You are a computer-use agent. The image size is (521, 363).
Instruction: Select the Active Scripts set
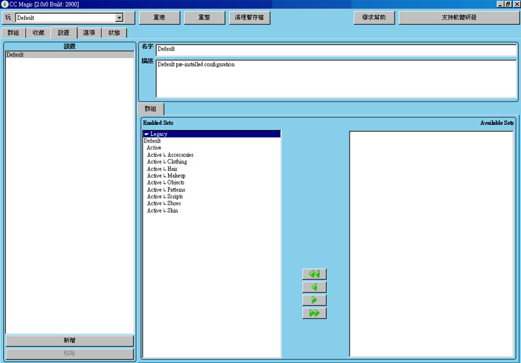pos(212,196)
